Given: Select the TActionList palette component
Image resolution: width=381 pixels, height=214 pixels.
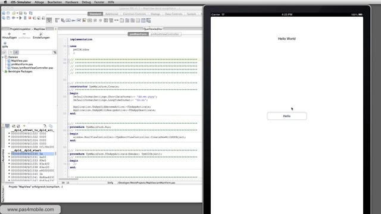Looking at the screenshot, I should [x=148, y=20].
